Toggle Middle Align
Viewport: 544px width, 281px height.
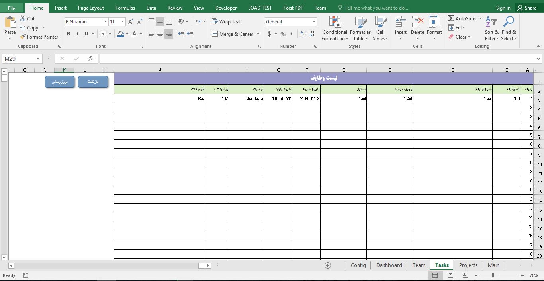[160, 22]
